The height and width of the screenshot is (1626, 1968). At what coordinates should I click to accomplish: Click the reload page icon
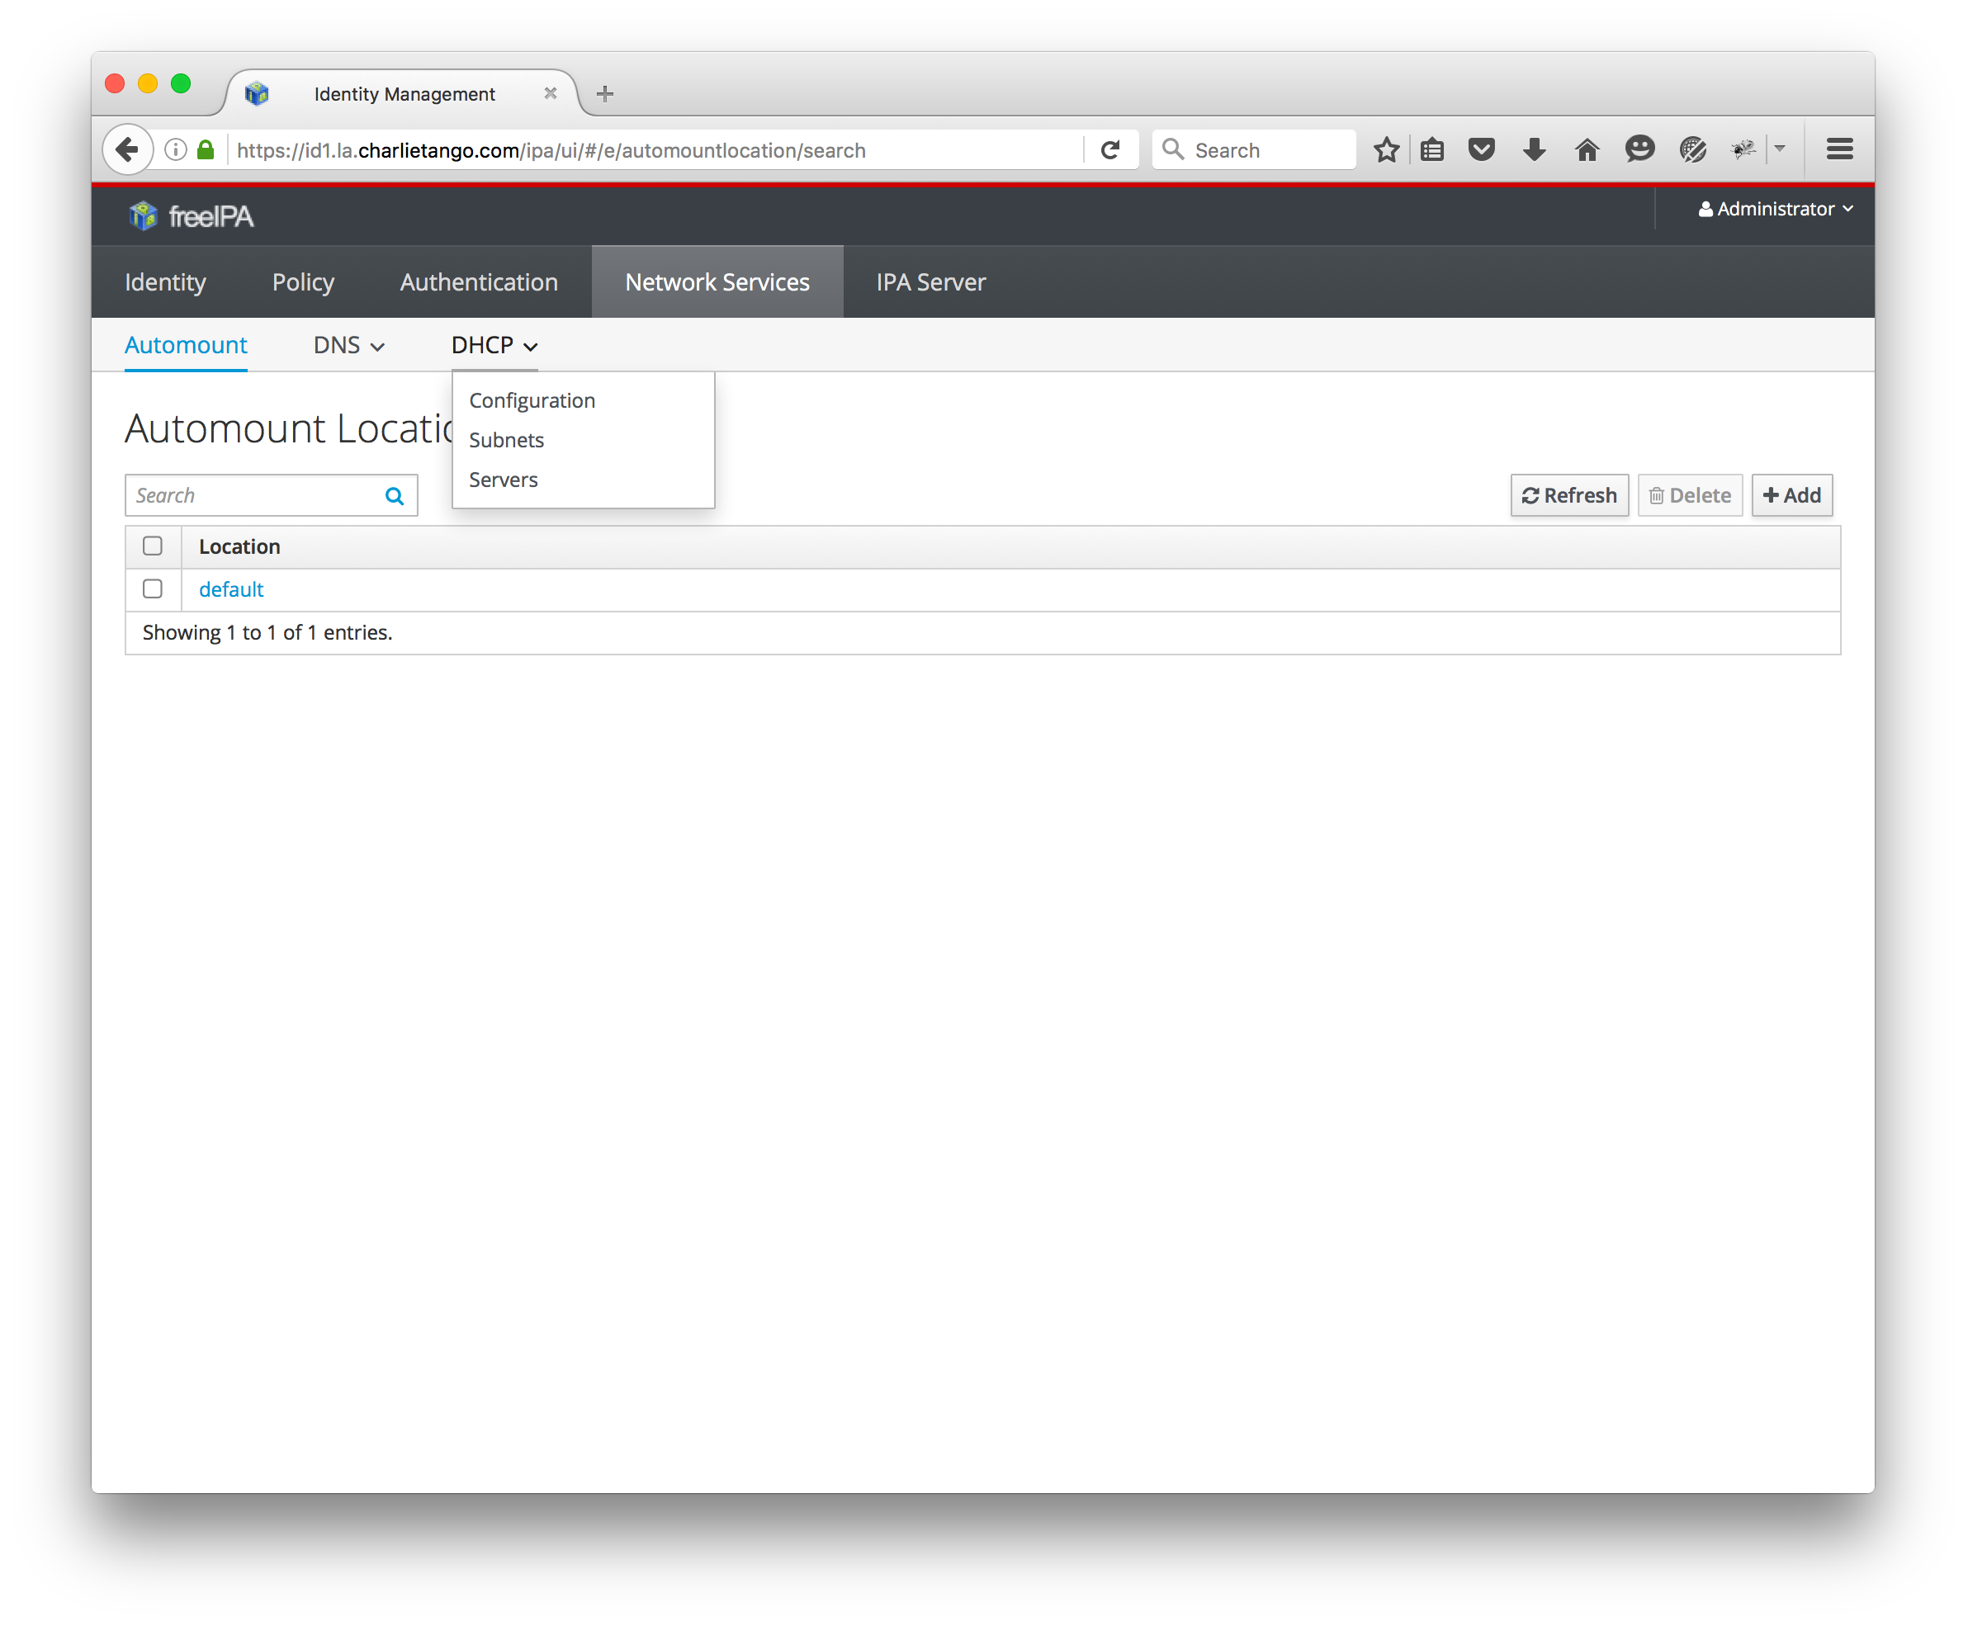tap(1110, 150)
